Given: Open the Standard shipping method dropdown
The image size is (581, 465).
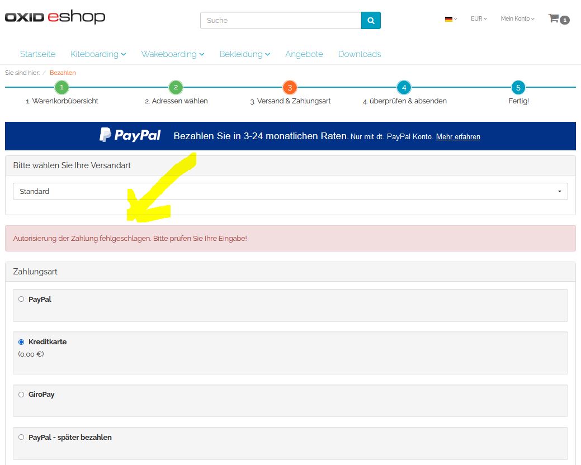Looking at the screenshot, I should point(290,191).
